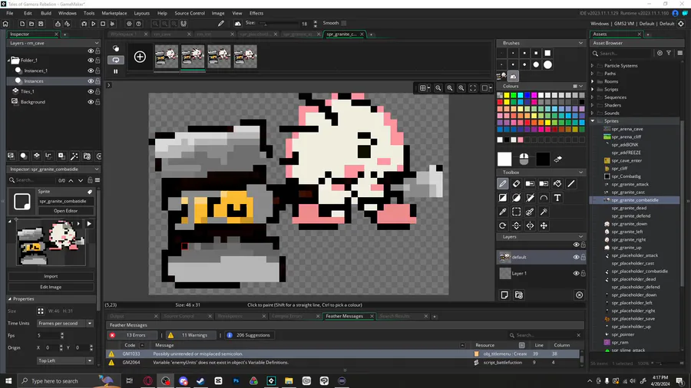Lock the default sprite layer

pos(583,258)
